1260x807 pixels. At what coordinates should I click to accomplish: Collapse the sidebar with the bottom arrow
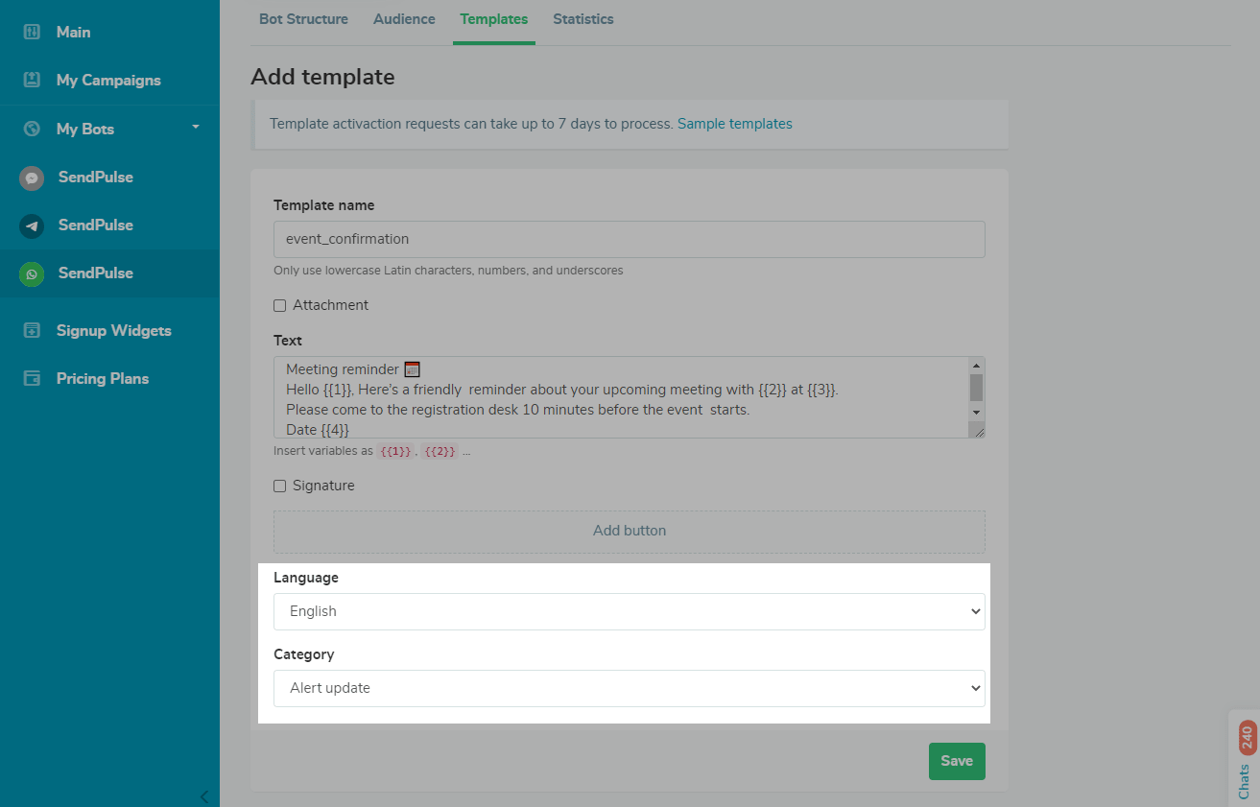(x=203, y=796)
